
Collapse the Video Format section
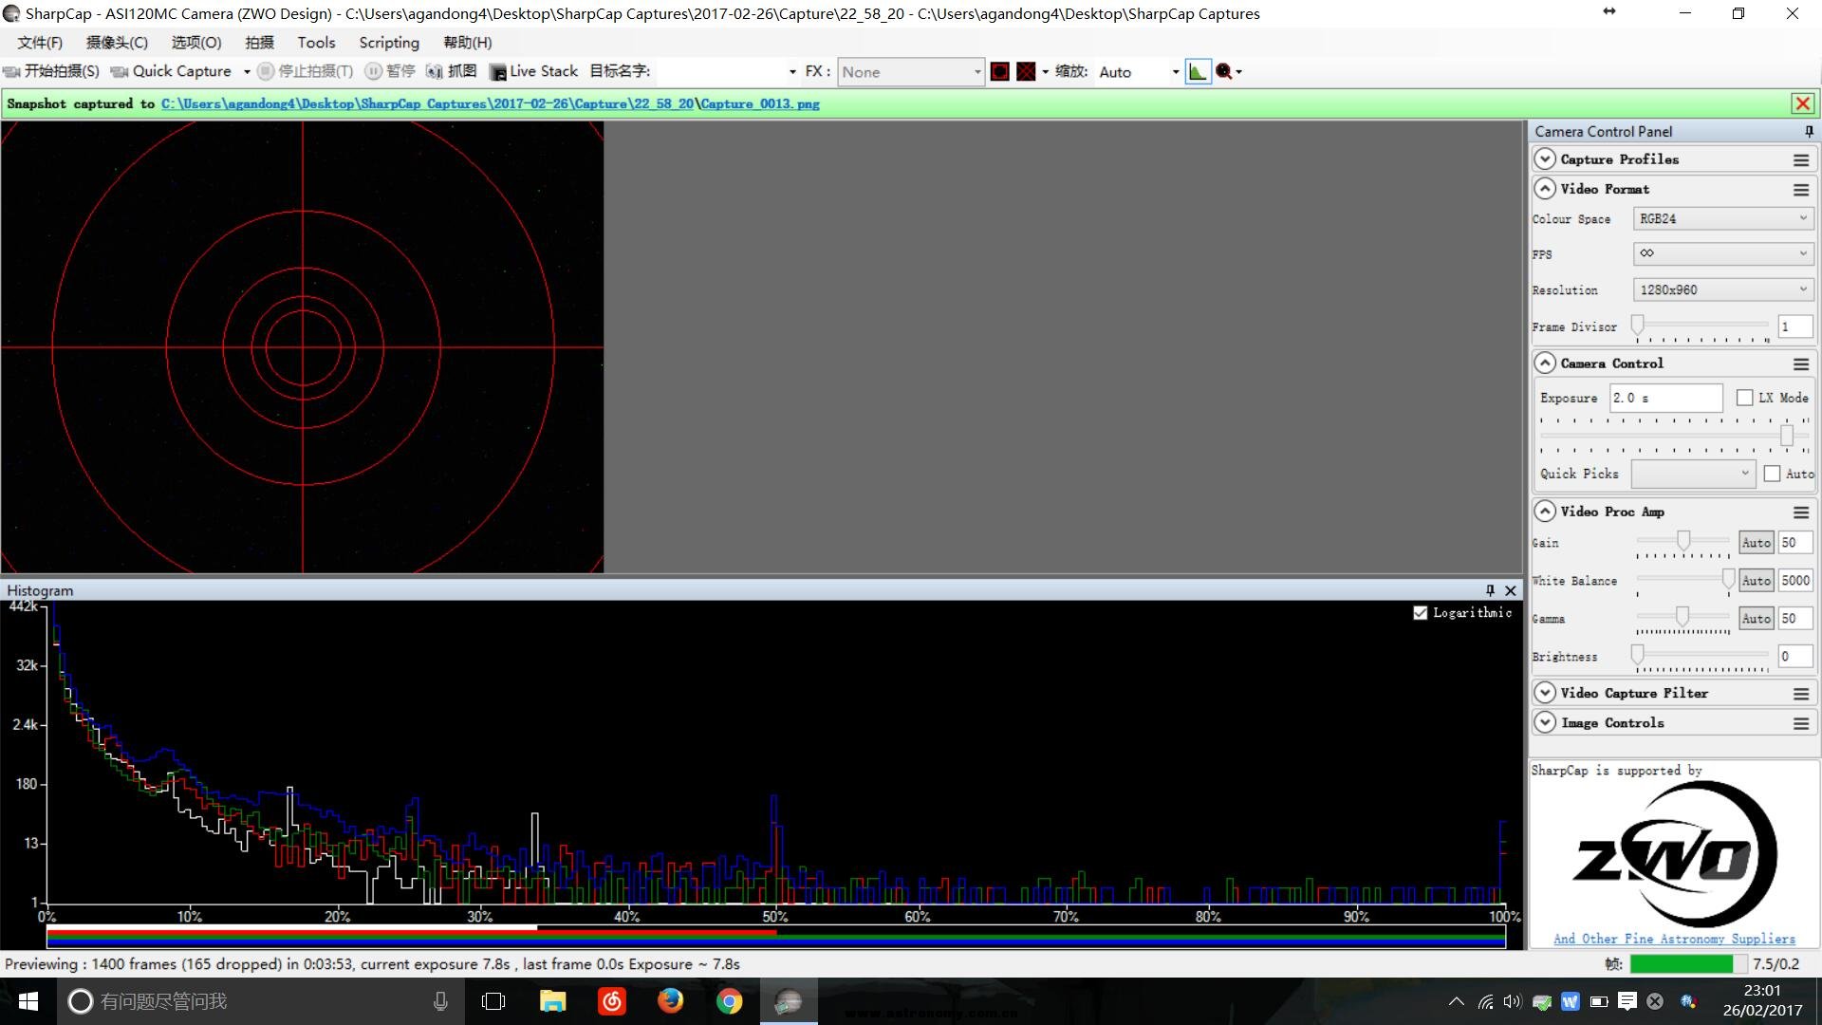[x=1545, y=189]
